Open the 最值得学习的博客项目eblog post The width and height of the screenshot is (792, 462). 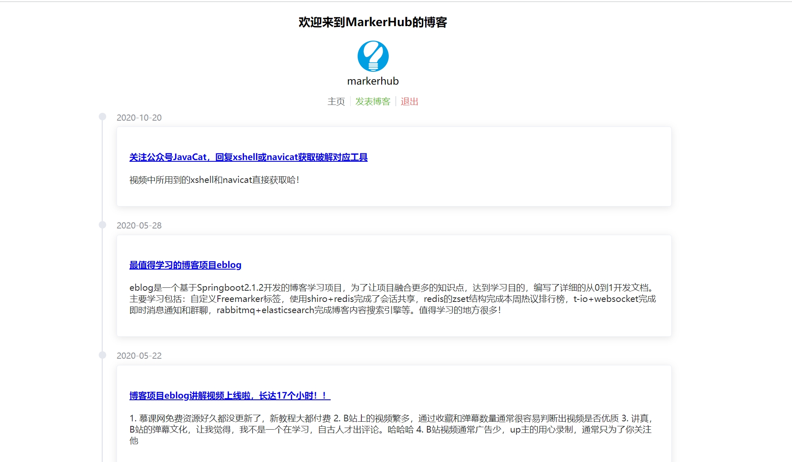pos(185,265)
